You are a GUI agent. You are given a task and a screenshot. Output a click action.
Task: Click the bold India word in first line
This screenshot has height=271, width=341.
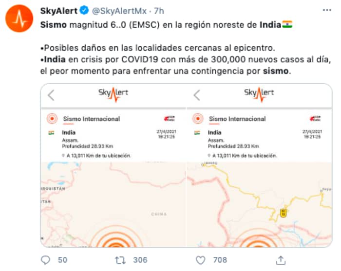270,25
